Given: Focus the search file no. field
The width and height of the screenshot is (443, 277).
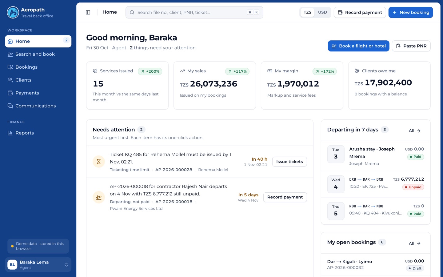Looking at the screenshot, I should pos(194,12).
